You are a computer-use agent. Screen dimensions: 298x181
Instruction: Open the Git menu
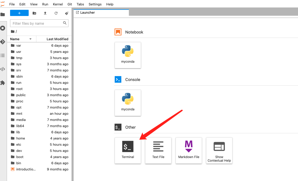69,4
